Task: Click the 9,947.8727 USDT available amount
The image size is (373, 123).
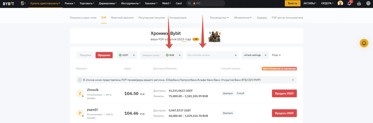Action: (x=180, y=110)
